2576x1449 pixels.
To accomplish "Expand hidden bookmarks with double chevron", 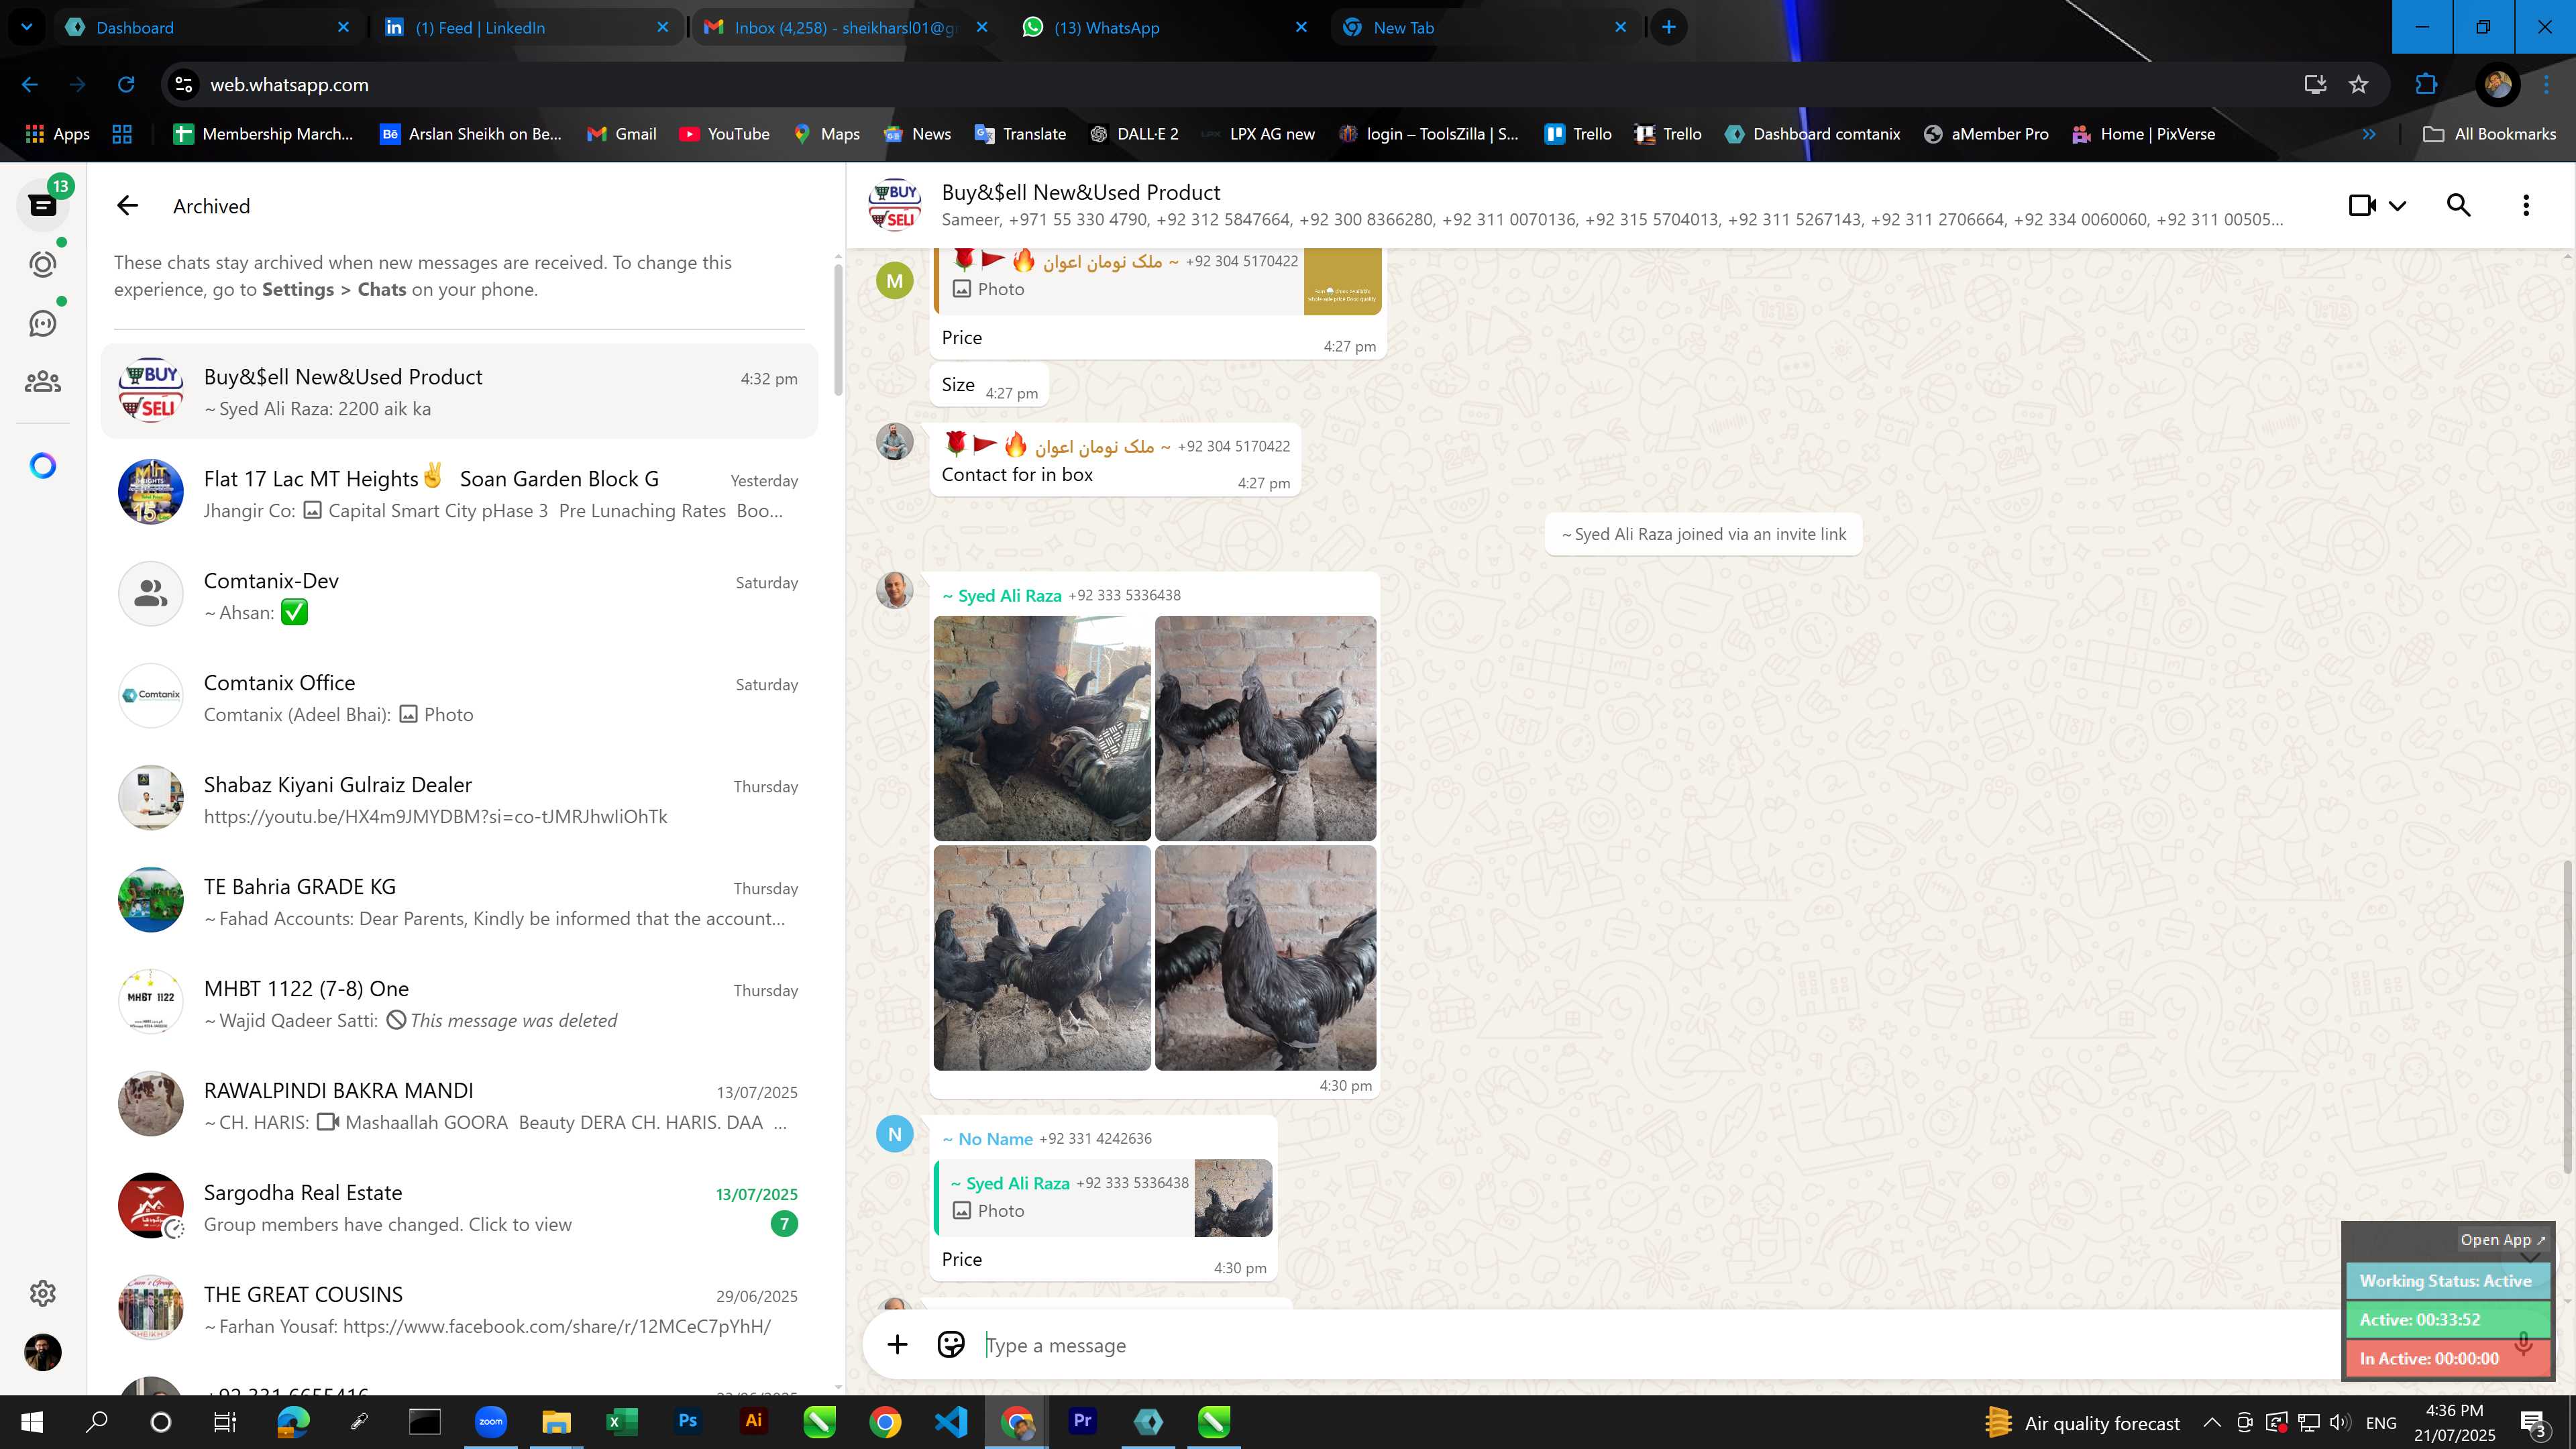I will [2368, 134].
